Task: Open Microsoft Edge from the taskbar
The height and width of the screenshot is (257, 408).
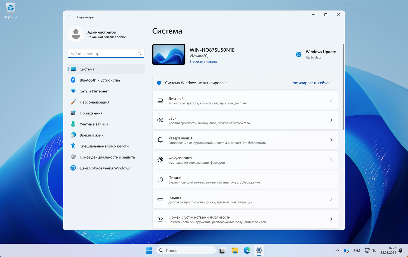Action: pos(247,250)
